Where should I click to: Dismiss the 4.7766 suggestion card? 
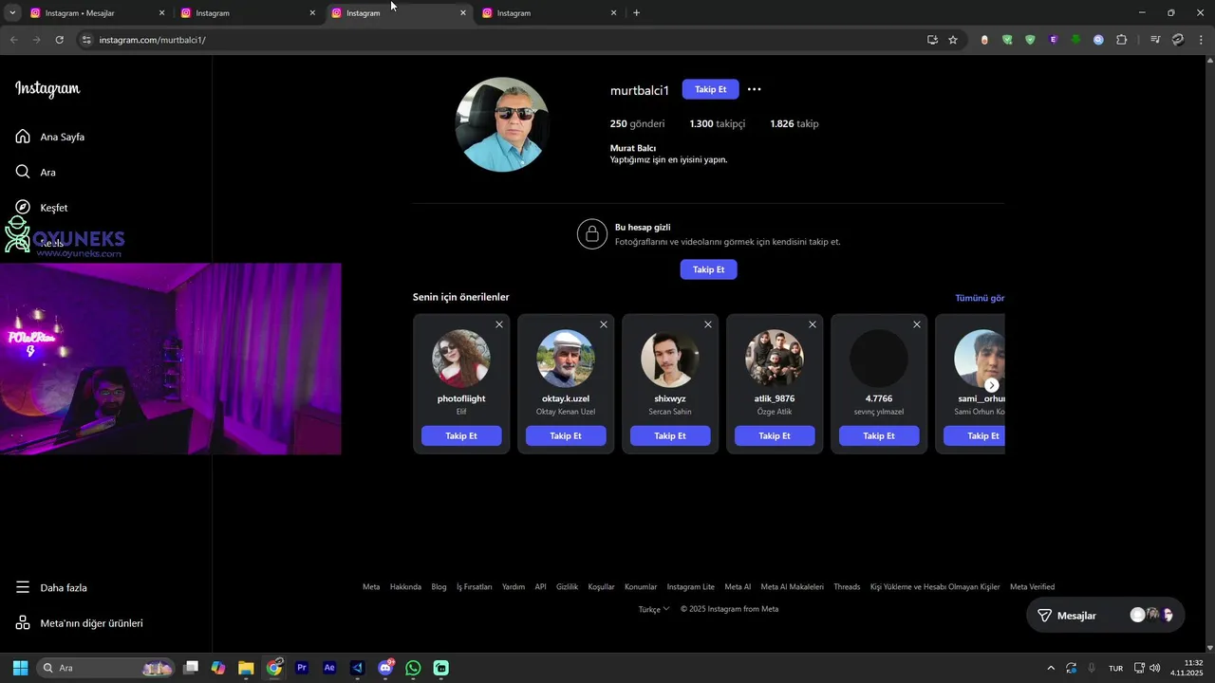(x=917, y=324)
